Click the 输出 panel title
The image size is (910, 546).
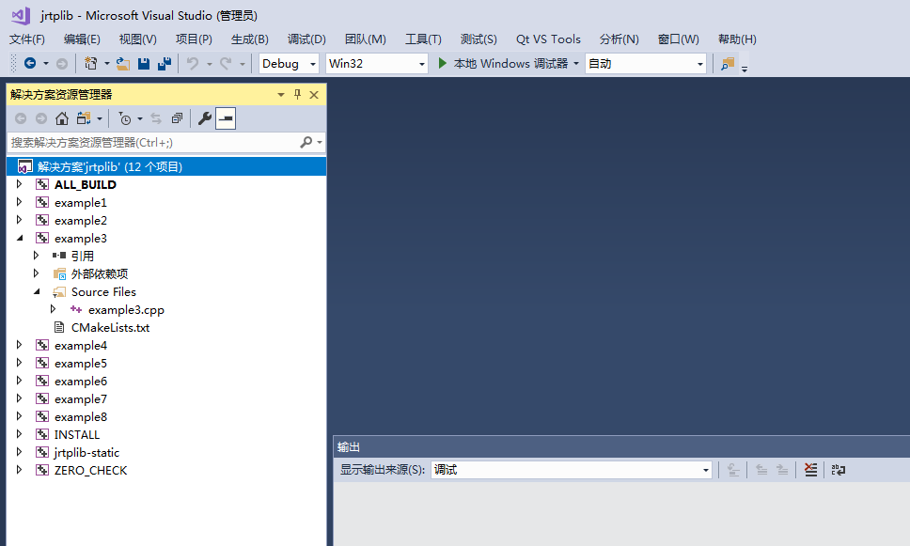click(x=348, y=446)
